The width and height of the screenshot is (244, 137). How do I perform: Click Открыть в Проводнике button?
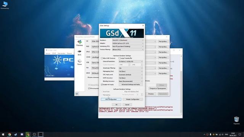point(157,88)
